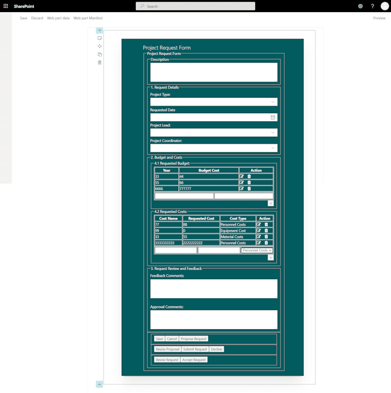Open the Requested Date calendar picker
Viewport: 391px width, 393px height.
point(273,118)
